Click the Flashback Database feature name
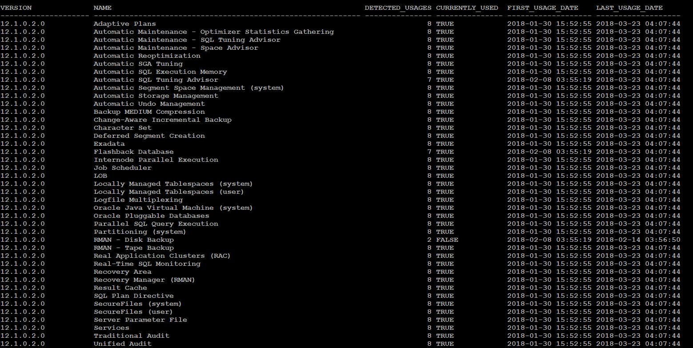The image size is (693, 348). tap(134, 152)
